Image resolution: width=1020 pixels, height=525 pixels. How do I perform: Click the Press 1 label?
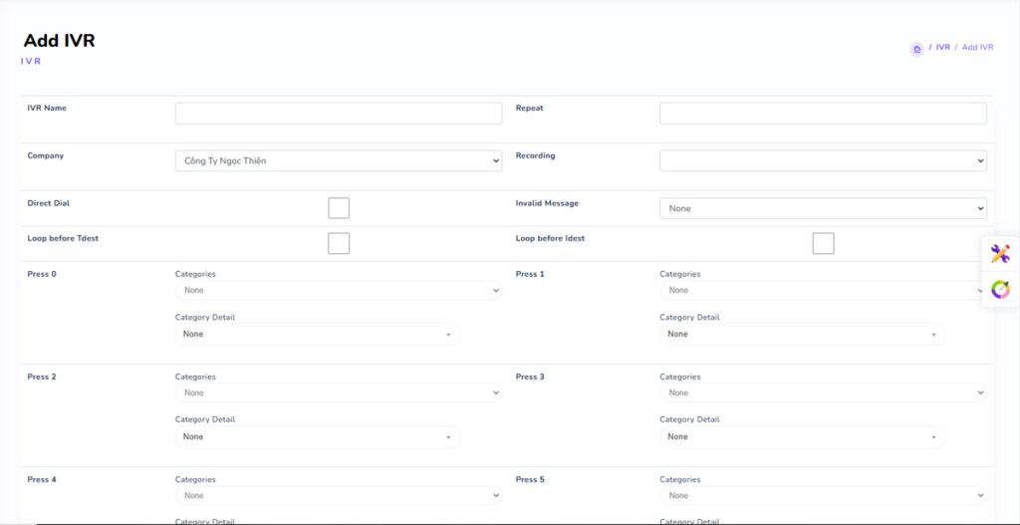tap(530, 274)
